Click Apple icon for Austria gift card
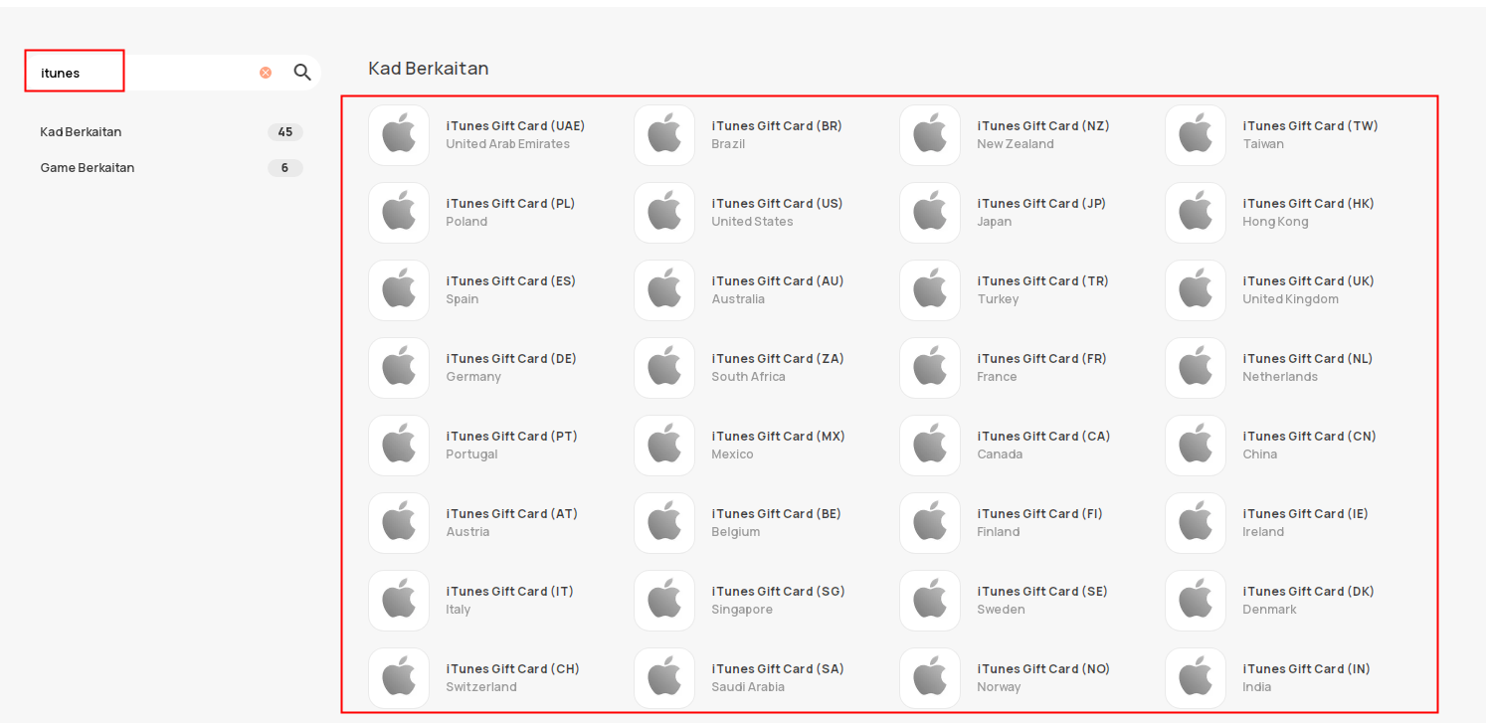 click(x=399, y=523)
